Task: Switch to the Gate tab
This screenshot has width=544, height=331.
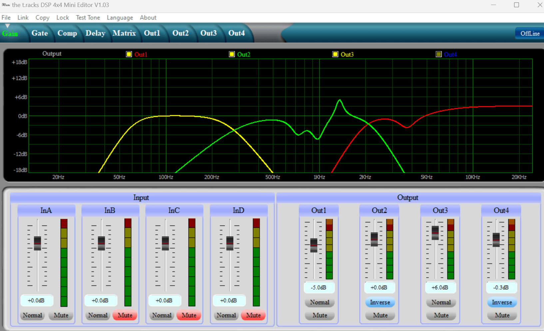Action: pos(40,33)
